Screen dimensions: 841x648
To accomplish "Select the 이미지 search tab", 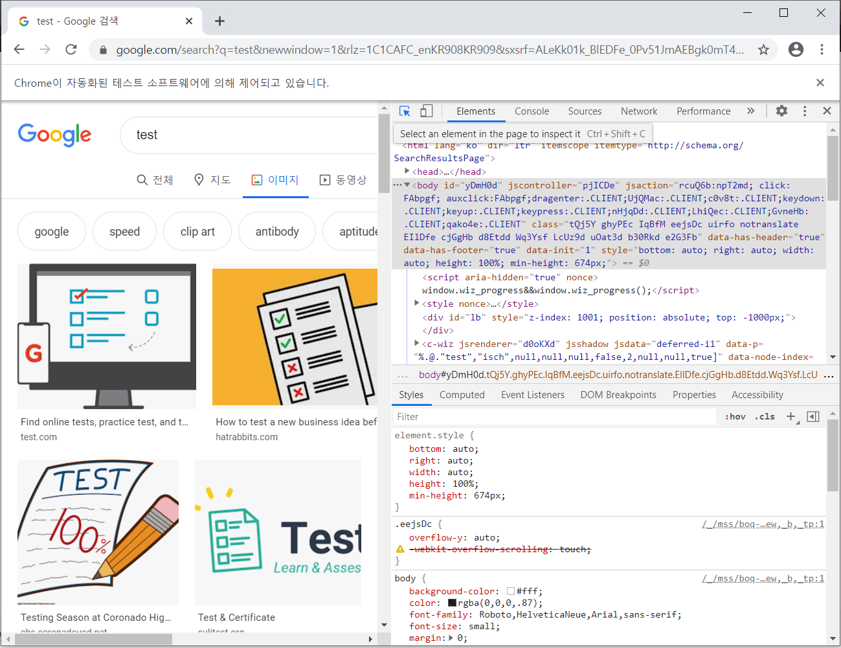I will click(275, 180).
